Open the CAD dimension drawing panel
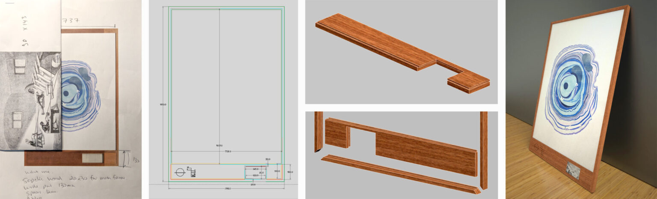The image size is (657, 199). [x=223, y=99]
